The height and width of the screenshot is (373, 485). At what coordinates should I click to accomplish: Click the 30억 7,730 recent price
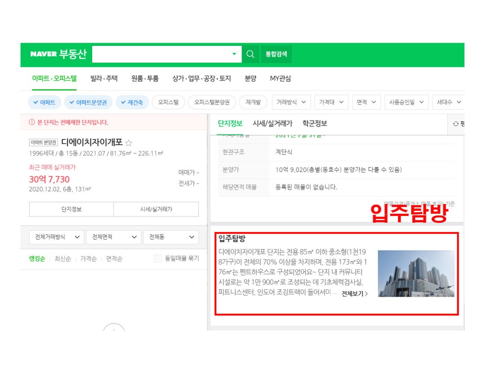click(49, 179)
